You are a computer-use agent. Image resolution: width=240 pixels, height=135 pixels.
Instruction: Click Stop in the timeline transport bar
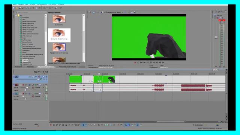[67, 125]
